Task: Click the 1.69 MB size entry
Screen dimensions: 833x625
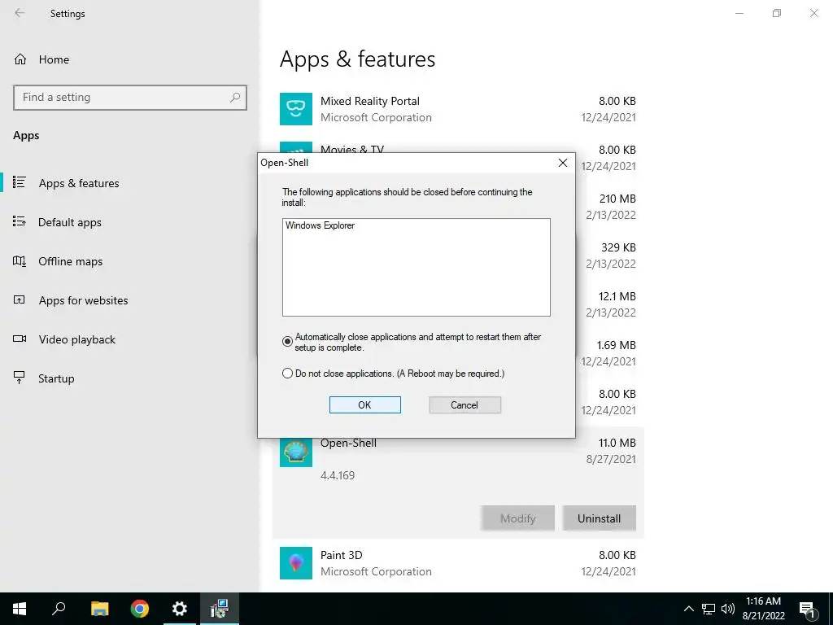Action: (617, 345)
